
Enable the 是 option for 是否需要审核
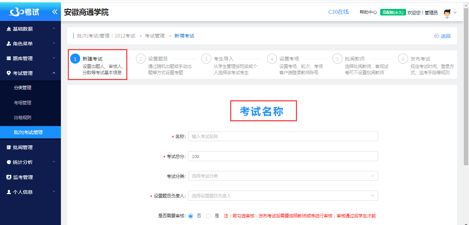point(209,216)
